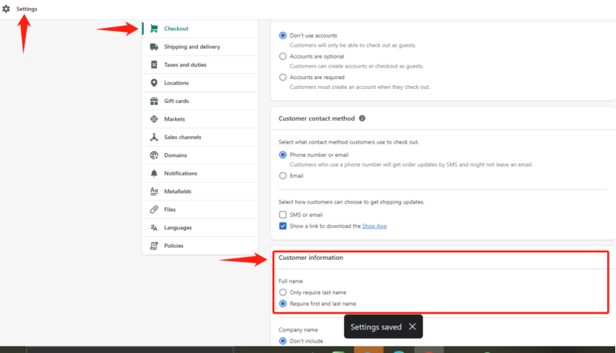The height and width of the screenshot is (353, 616).
Task: Open the Languages settings section
Action: tap(200, 227)
